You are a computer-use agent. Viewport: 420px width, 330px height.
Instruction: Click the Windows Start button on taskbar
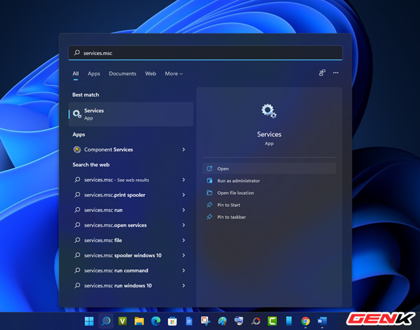coord(89,321)
